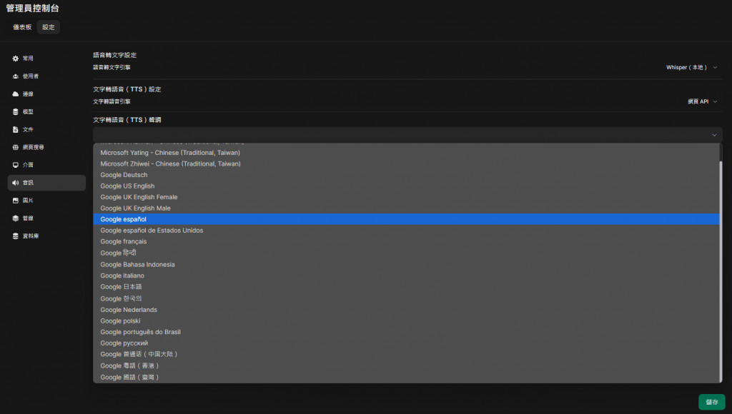Select the Google italiano voice
732x414 pixels.
406,276
